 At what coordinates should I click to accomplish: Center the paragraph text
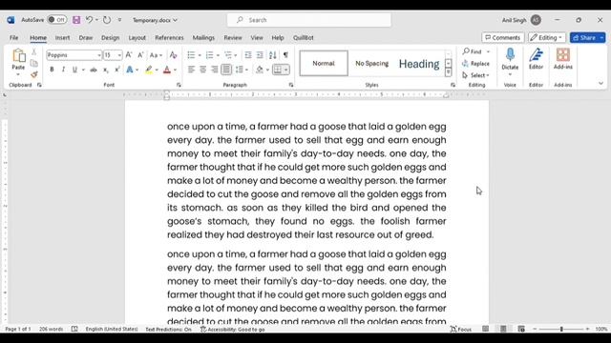(202, 70)
